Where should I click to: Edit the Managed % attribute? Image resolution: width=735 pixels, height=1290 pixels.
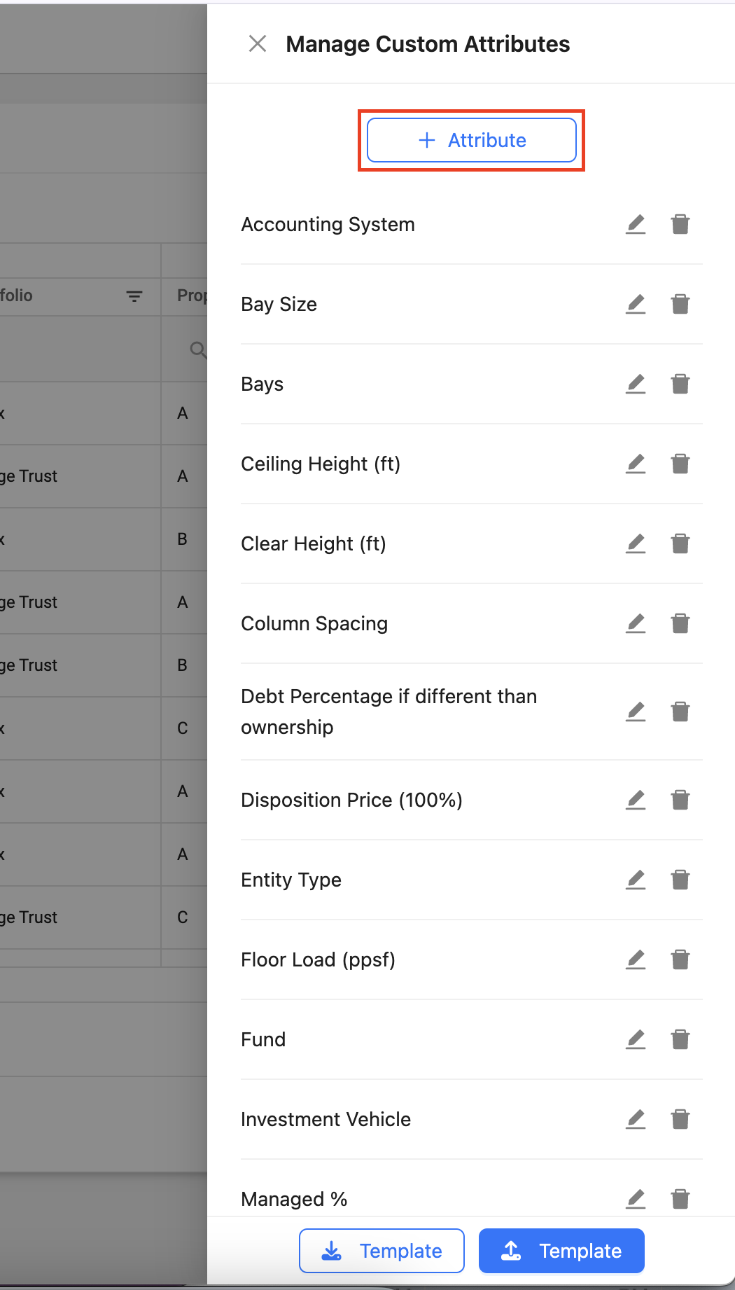click(x=636, y=1199)
